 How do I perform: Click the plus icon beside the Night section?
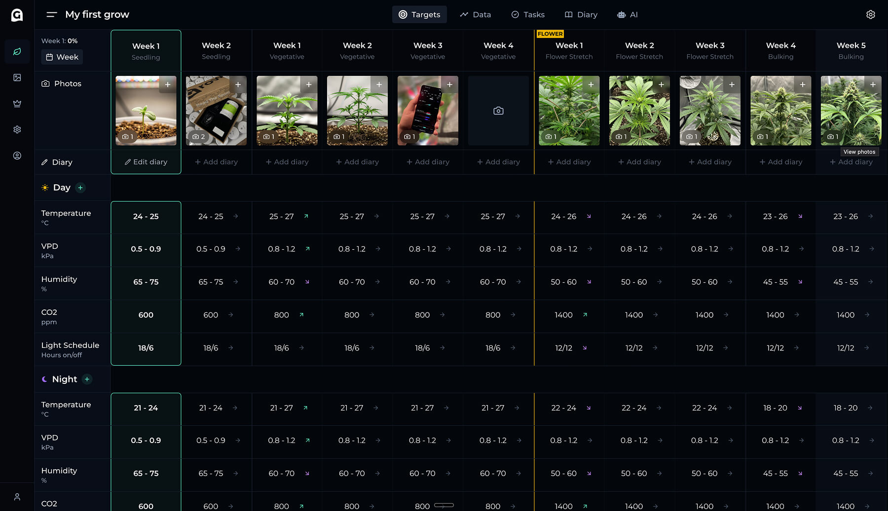pos(87,379)
